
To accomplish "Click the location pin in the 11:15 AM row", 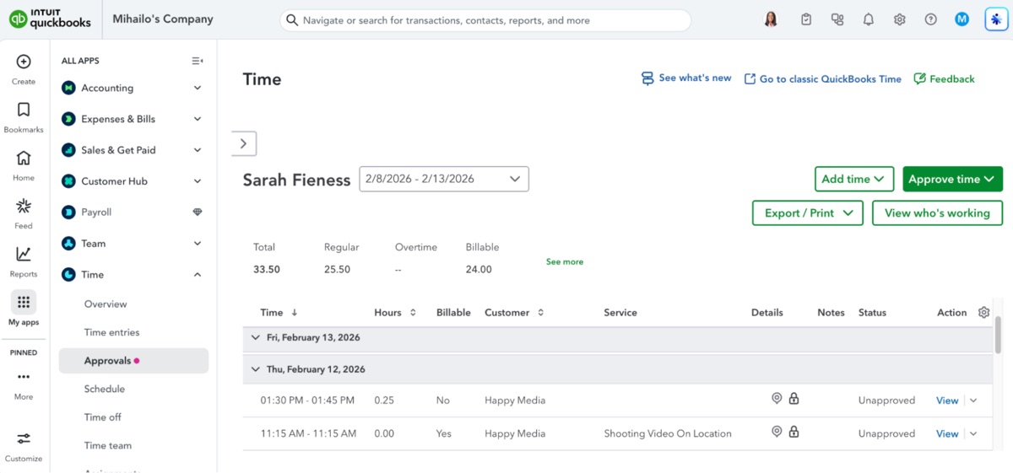I will [777, 432].
